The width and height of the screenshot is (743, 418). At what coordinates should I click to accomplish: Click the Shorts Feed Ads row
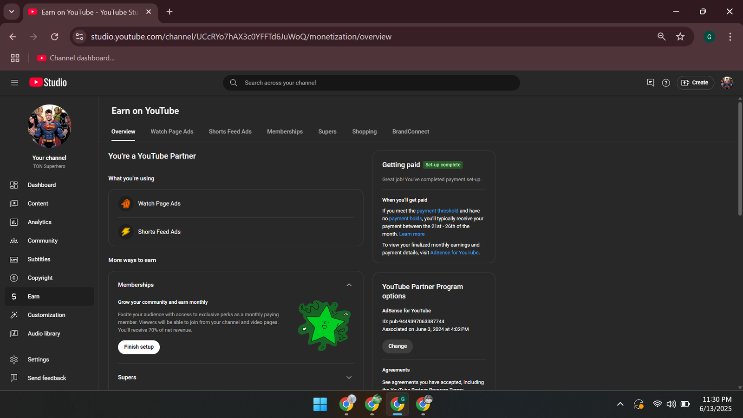pyautogui.click(x=236, y=232)
